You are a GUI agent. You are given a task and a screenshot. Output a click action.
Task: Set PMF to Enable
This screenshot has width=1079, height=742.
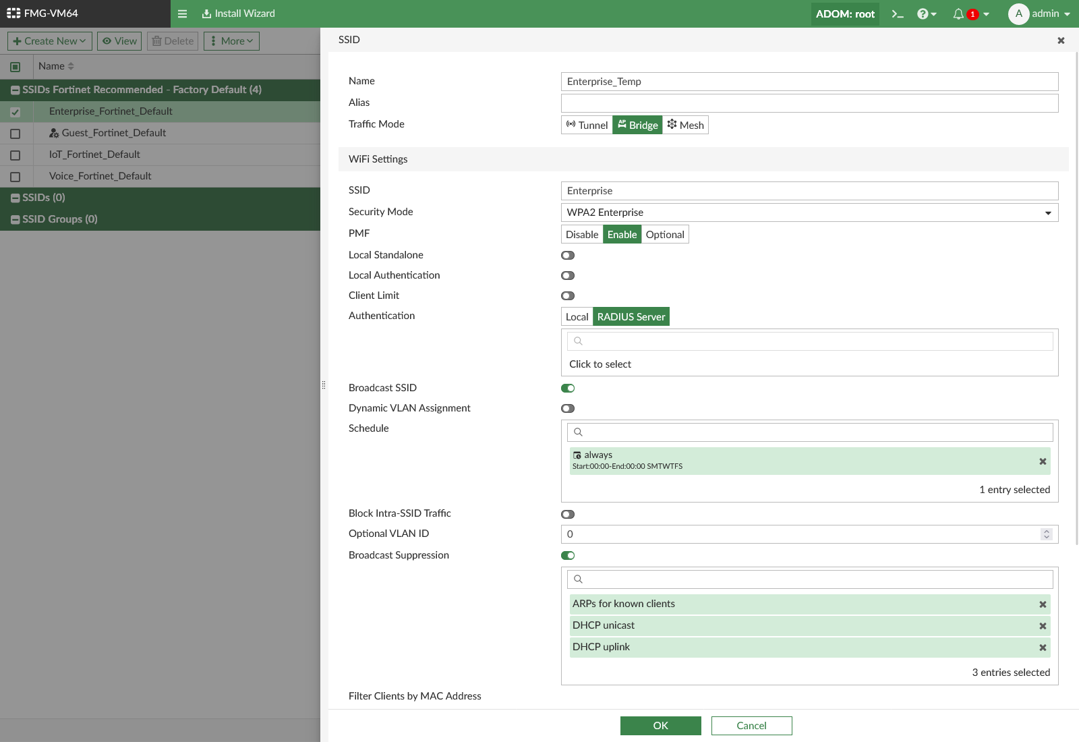(x=622, y=234)
